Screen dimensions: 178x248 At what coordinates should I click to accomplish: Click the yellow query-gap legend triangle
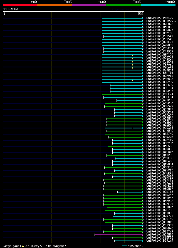coord(23,246)
